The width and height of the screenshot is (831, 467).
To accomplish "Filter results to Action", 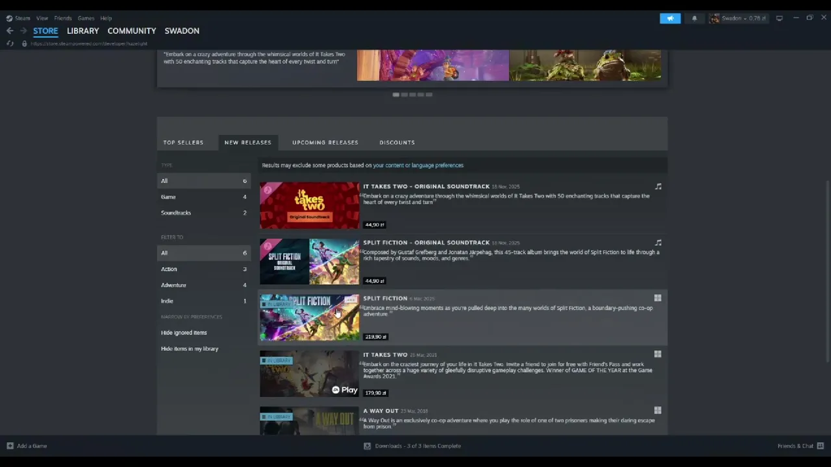I will (204, 269).
